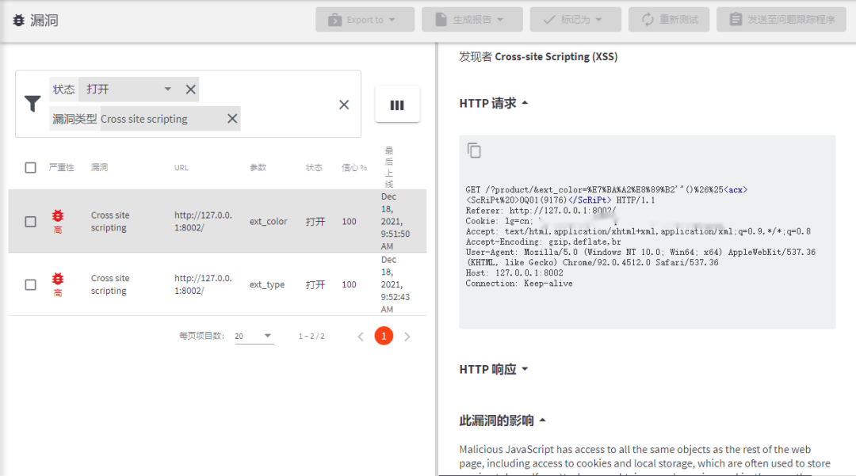Select page 1 in pagination

coord(384,336)
